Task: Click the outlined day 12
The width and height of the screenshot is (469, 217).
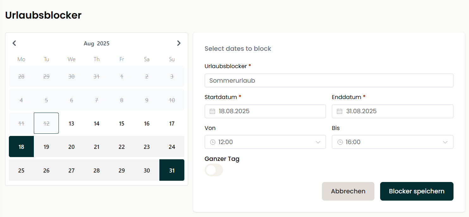Action: point(46,123)
